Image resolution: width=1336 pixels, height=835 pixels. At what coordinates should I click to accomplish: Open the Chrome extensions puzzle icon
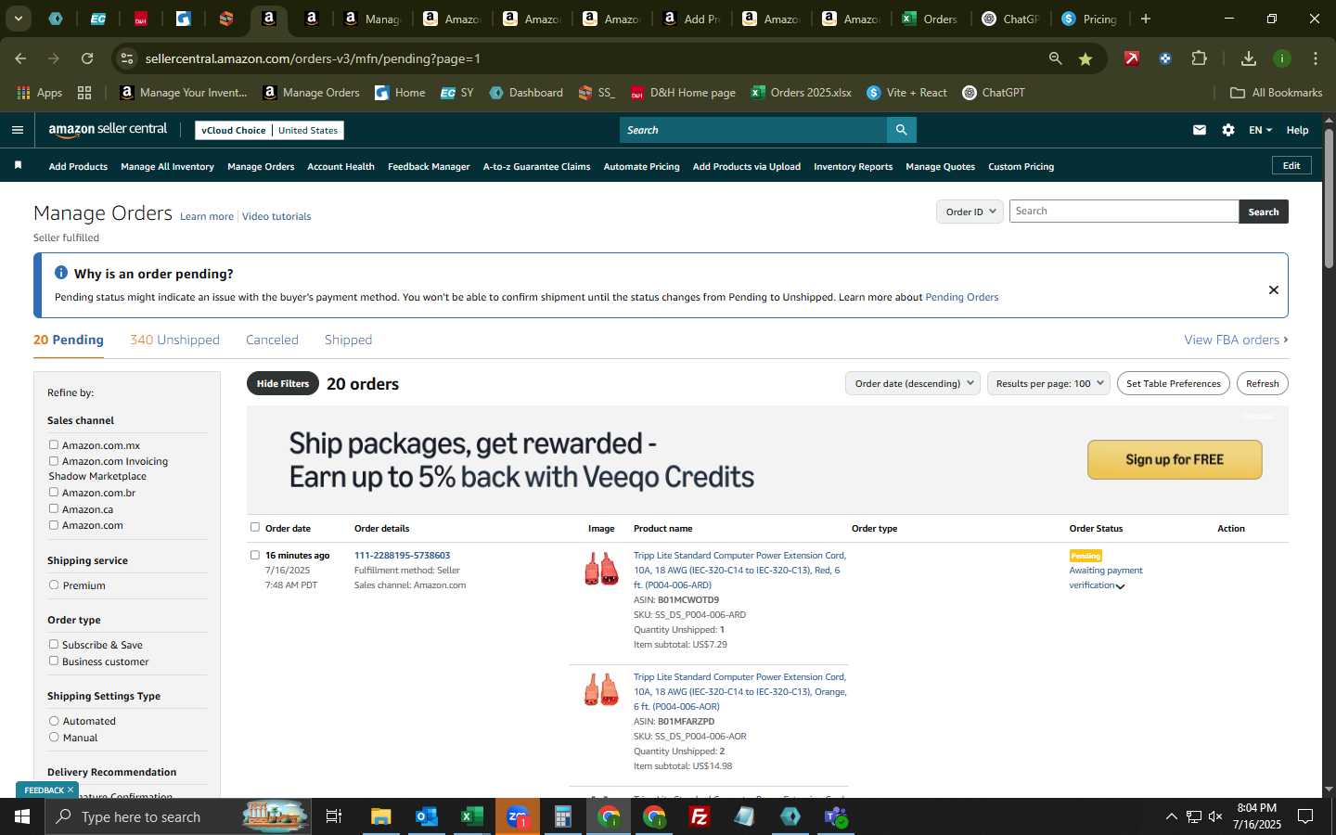tap(1199, 58)
